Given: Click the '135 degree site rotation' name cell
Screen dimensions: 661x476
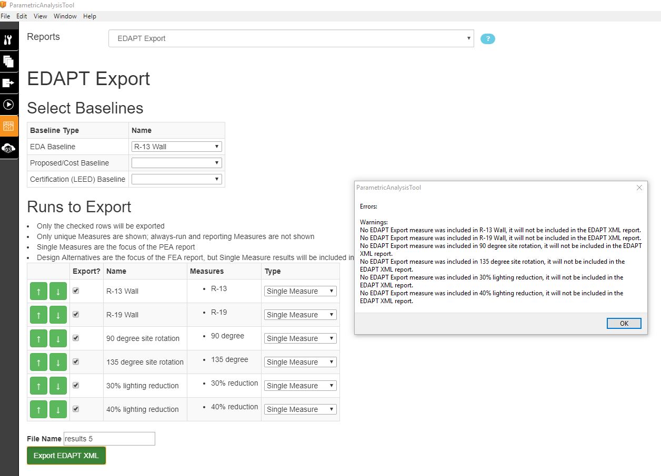Looking at the screenshot, I should click(145, 362).
